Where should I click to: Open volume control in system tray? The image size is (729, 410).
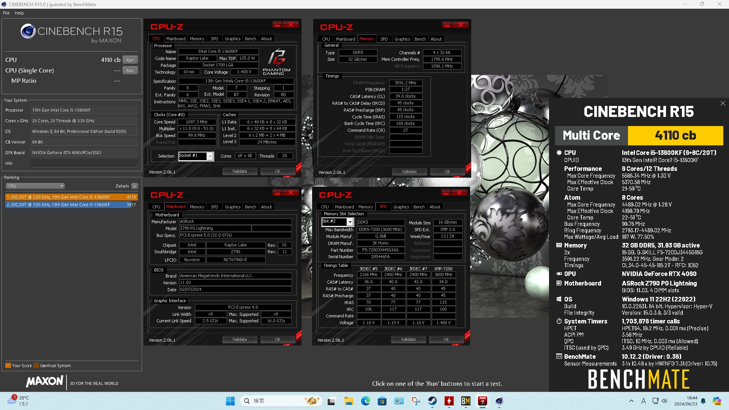tap(664, 401)
